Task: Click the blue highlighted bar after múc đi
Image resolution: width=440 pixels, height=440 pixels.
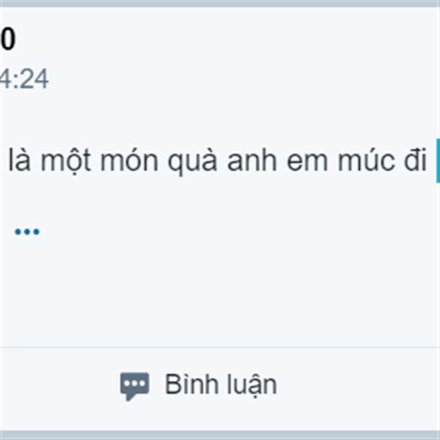Action: (438, 161)
